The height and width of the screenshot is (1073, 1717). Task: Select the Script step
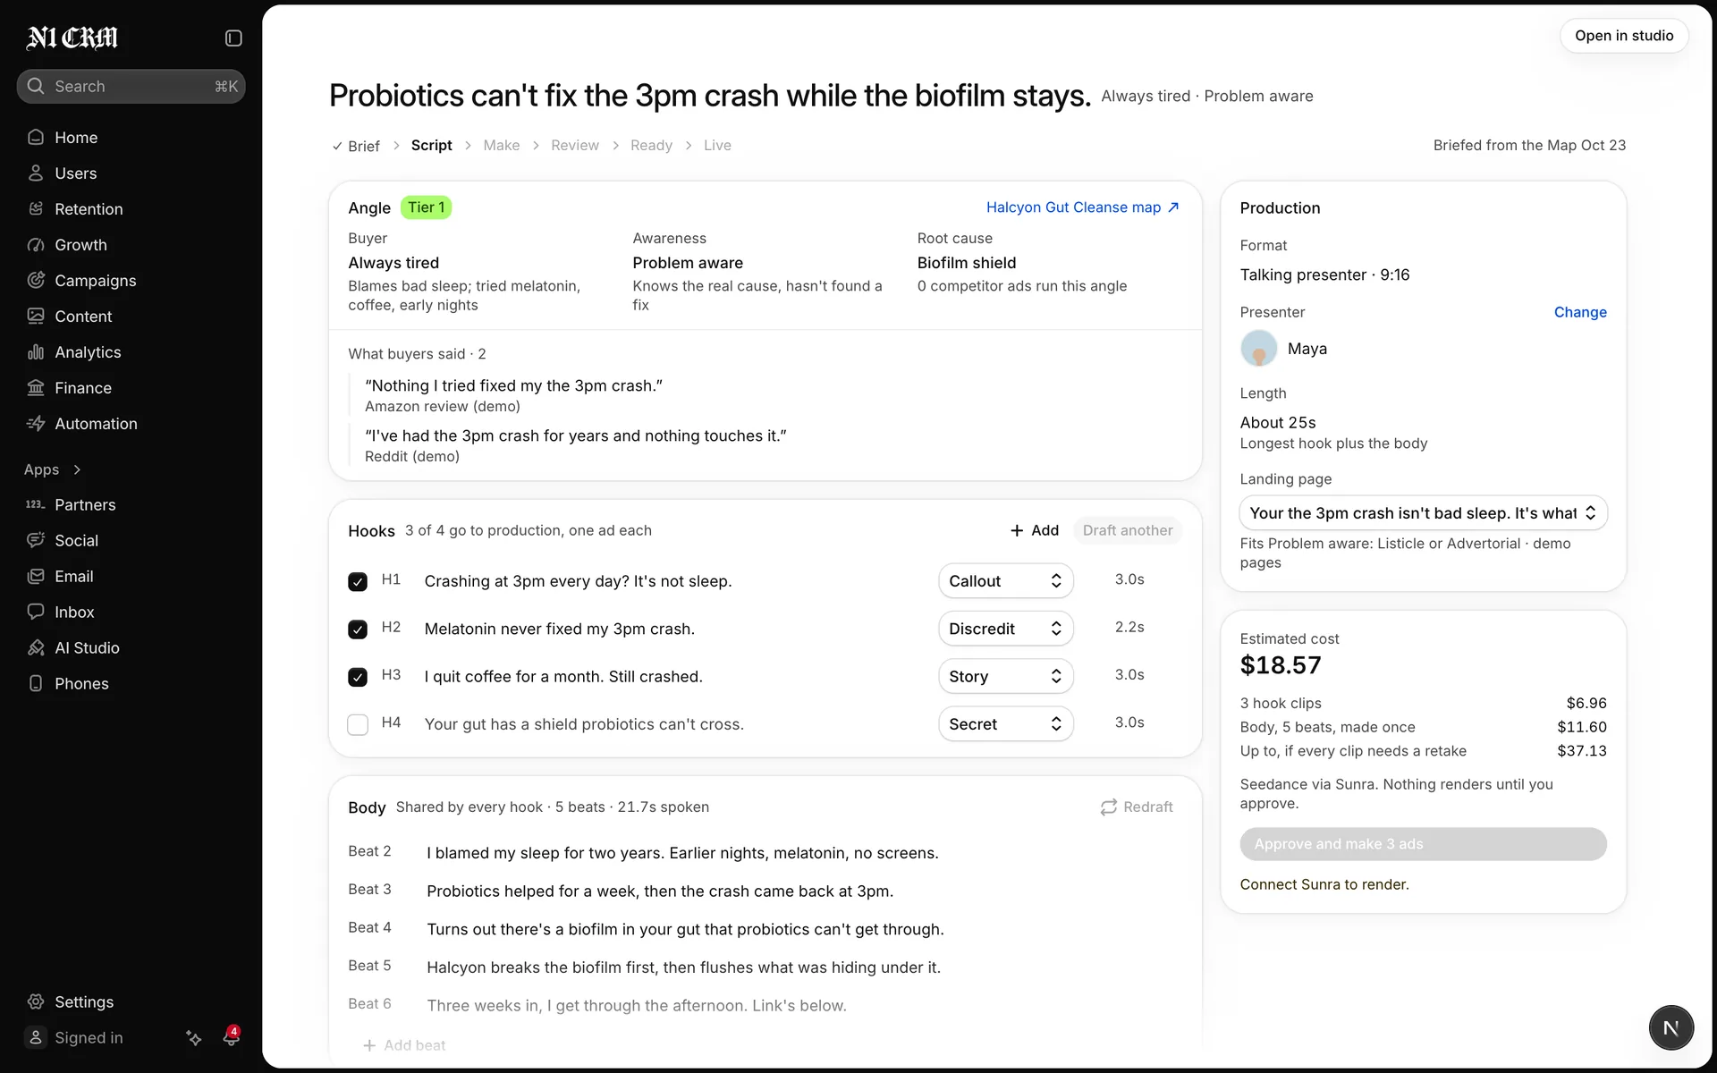[431, 145]
